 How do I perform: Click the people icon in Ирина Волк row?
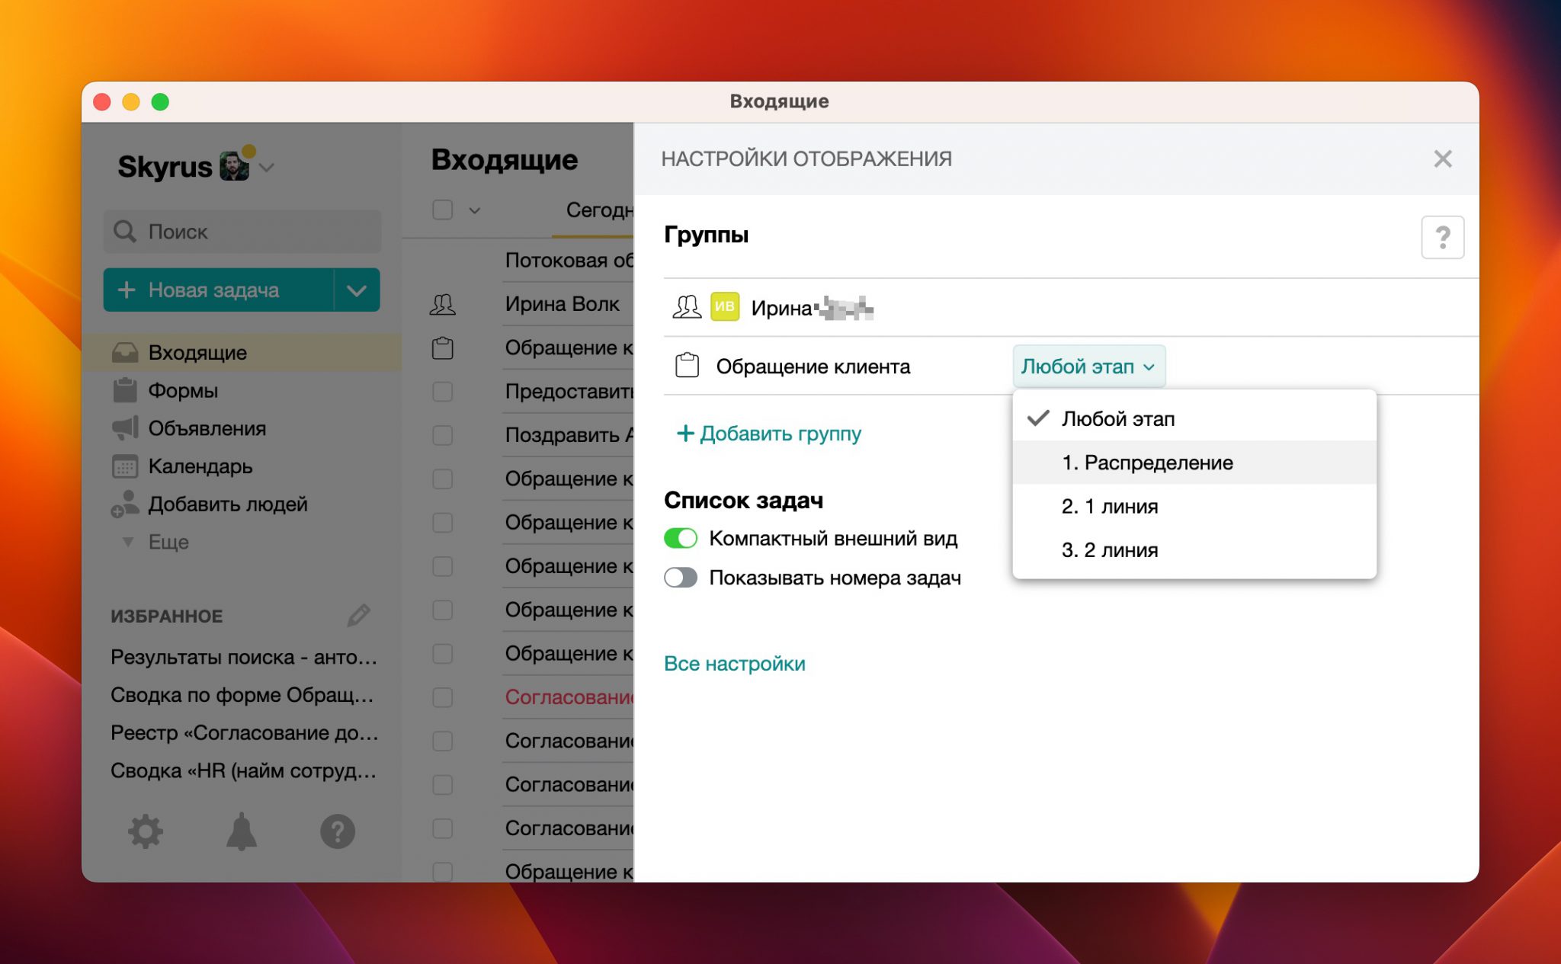(442, 304)
